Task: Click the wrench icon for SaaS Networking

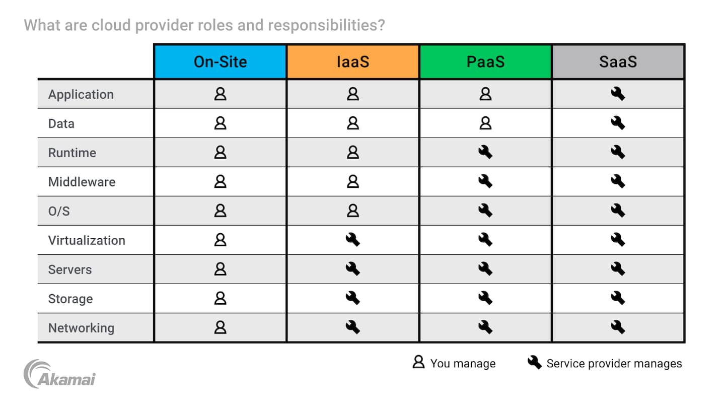Action: coord(618,328)
